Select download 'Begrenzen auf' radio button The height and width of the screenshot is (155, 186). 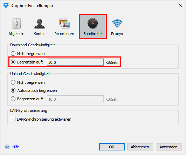pyautogui.click(x=13, y=62)
